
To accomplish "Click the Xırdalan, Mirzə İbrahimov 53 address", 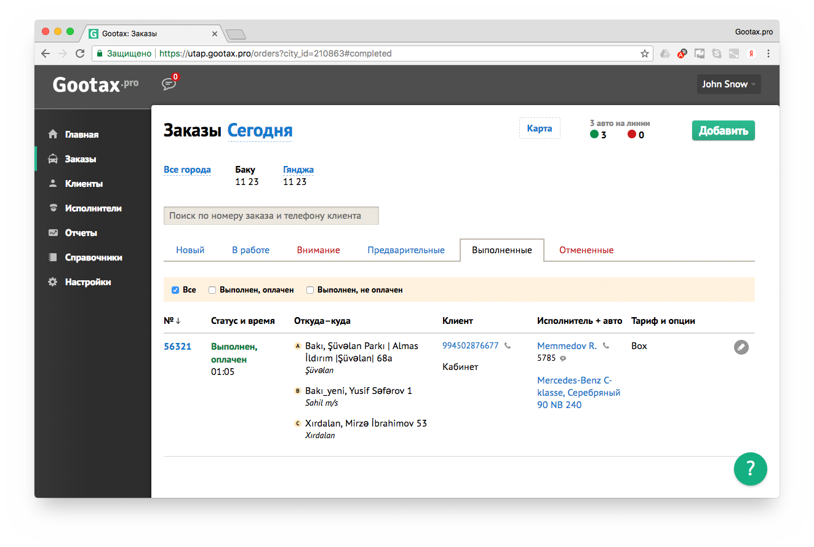I will pos(366,423).
